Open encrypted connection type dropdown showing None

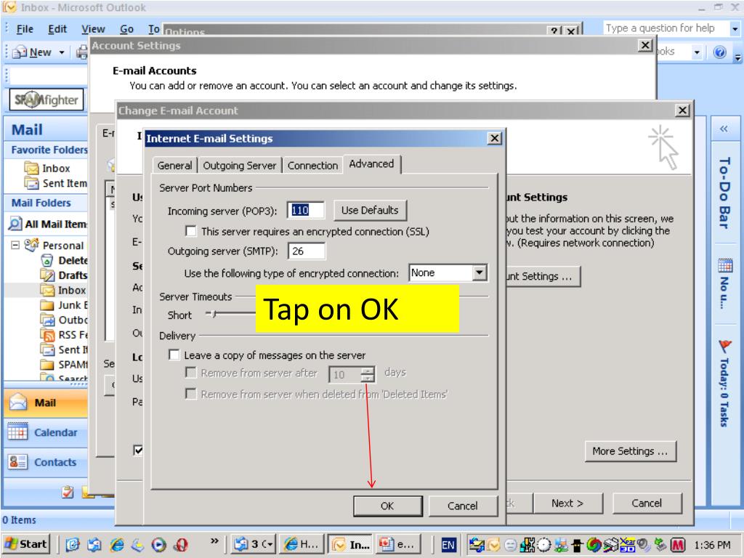(480, 273)
